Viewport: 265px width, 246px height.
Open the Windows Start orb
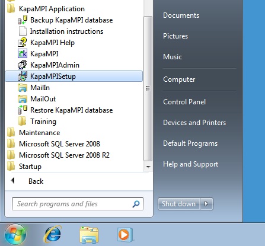click(15, 234)
